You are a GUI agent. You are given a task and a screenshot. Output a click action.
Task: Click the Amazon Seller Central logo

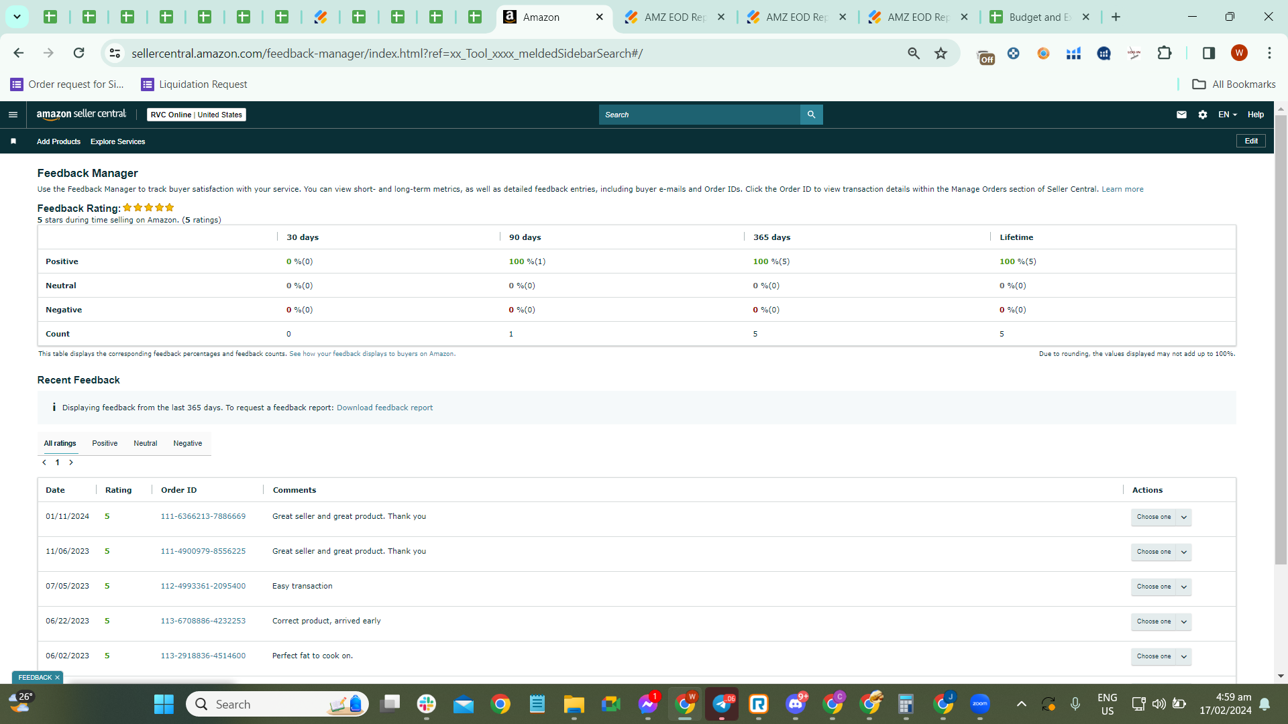click(x=81, y=114)
